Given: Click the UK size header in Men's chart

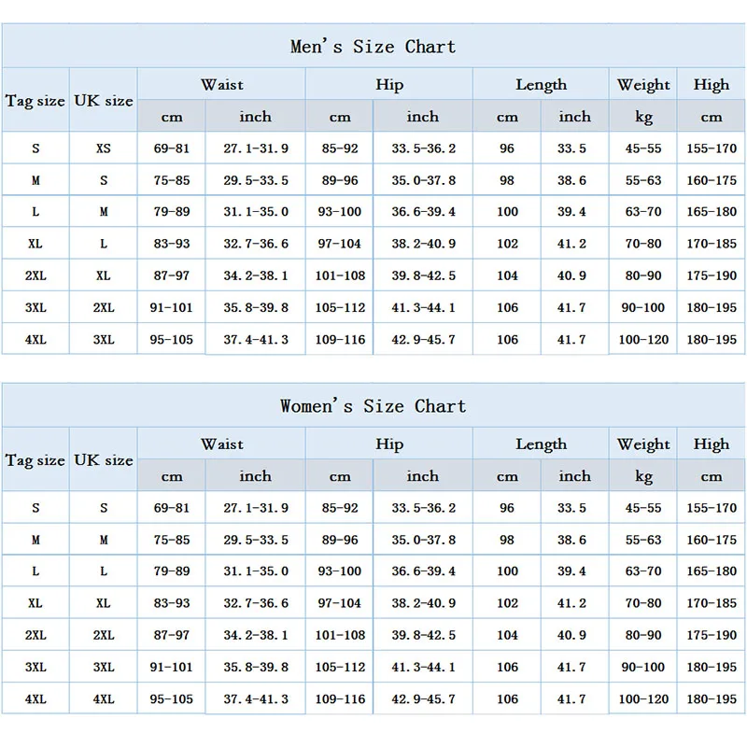Looking at the screenshot, I should (x=104, y=101).
